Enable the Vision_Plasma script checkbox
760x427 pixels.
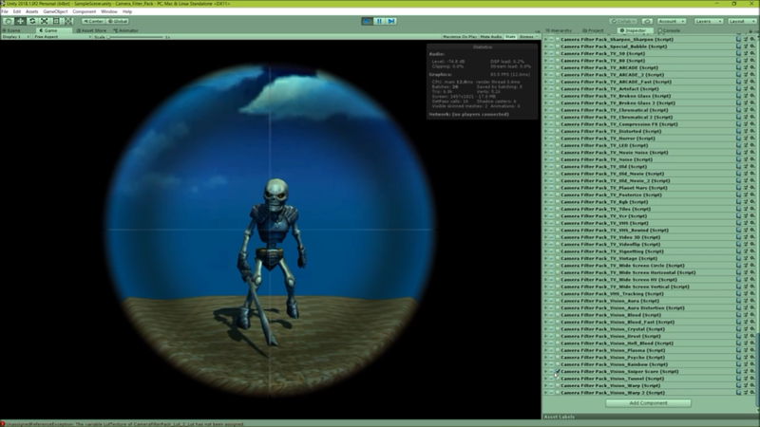click(x=558, y=350)
